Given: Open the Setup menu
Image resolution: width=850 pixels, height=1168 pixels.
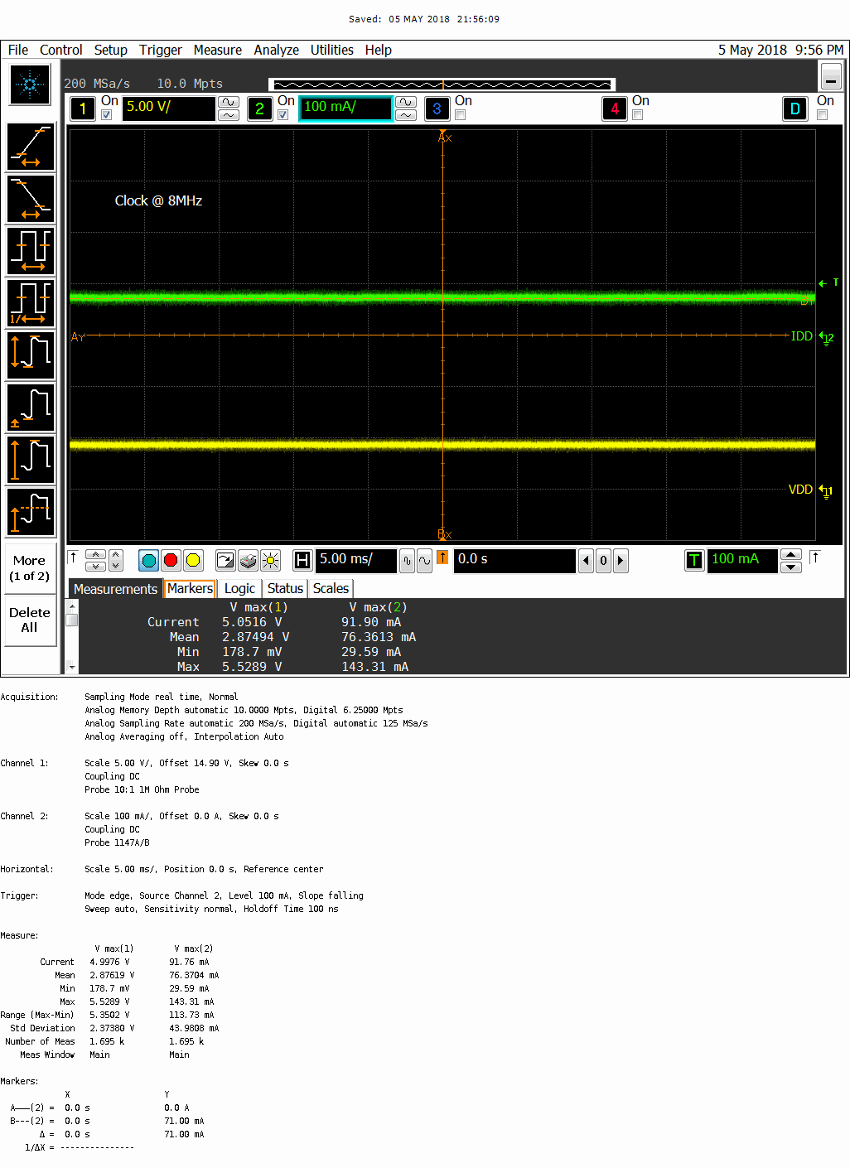Looking at the screenshot, I should point(110,50).
